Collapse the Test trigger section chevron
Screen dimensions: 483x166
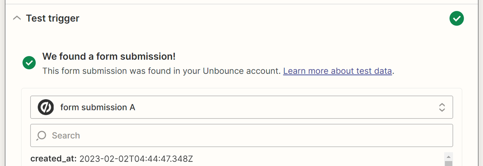pyautogui.click(x=17, y=18)
